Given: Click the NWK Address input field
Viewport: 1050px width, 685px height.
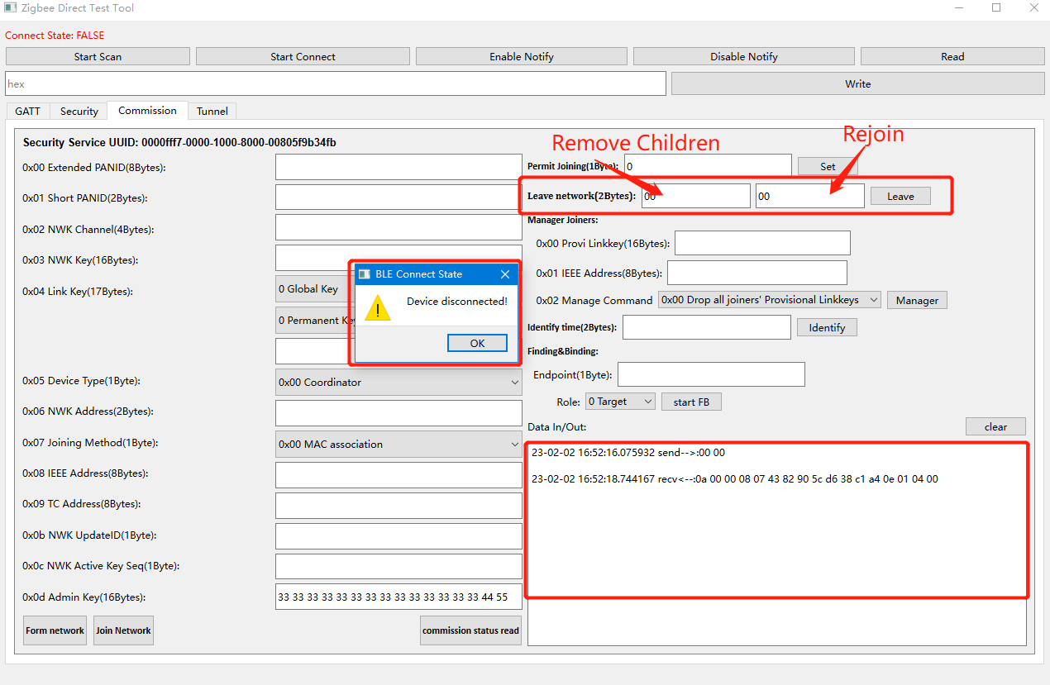Looking at the screenshot, I should tap(399, 413).
